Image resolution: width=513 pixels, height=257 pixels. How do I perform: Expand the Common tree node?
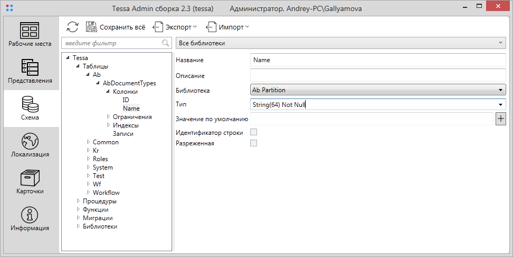[x=88, y=142]
